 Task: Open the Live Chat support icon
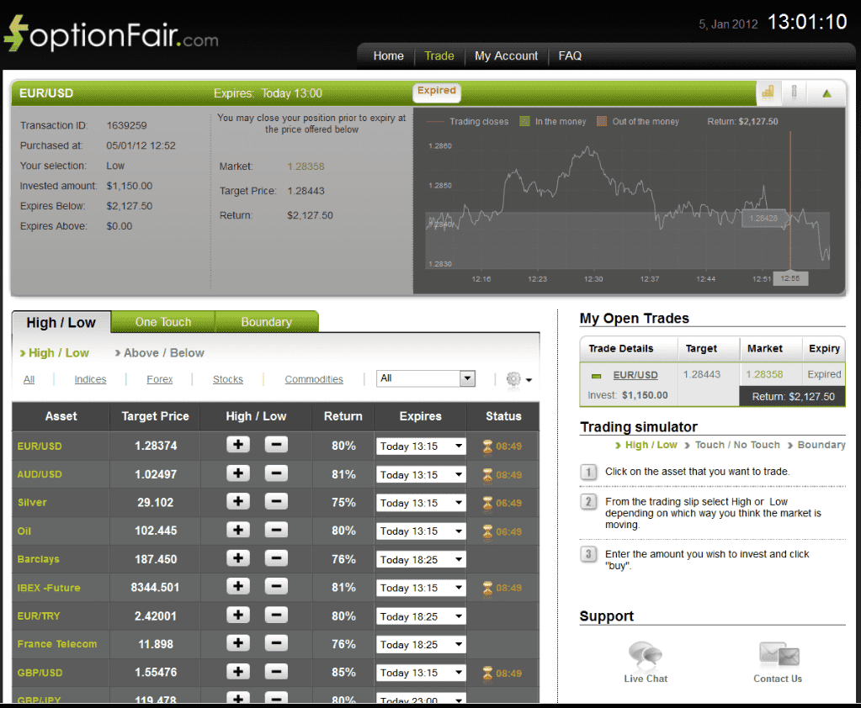[646, 655]
